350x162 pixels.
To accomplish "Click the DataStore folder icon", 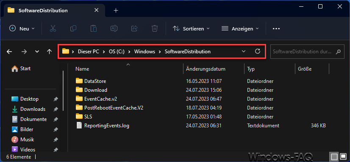I will pyautogui.click(x=79, y=81).
